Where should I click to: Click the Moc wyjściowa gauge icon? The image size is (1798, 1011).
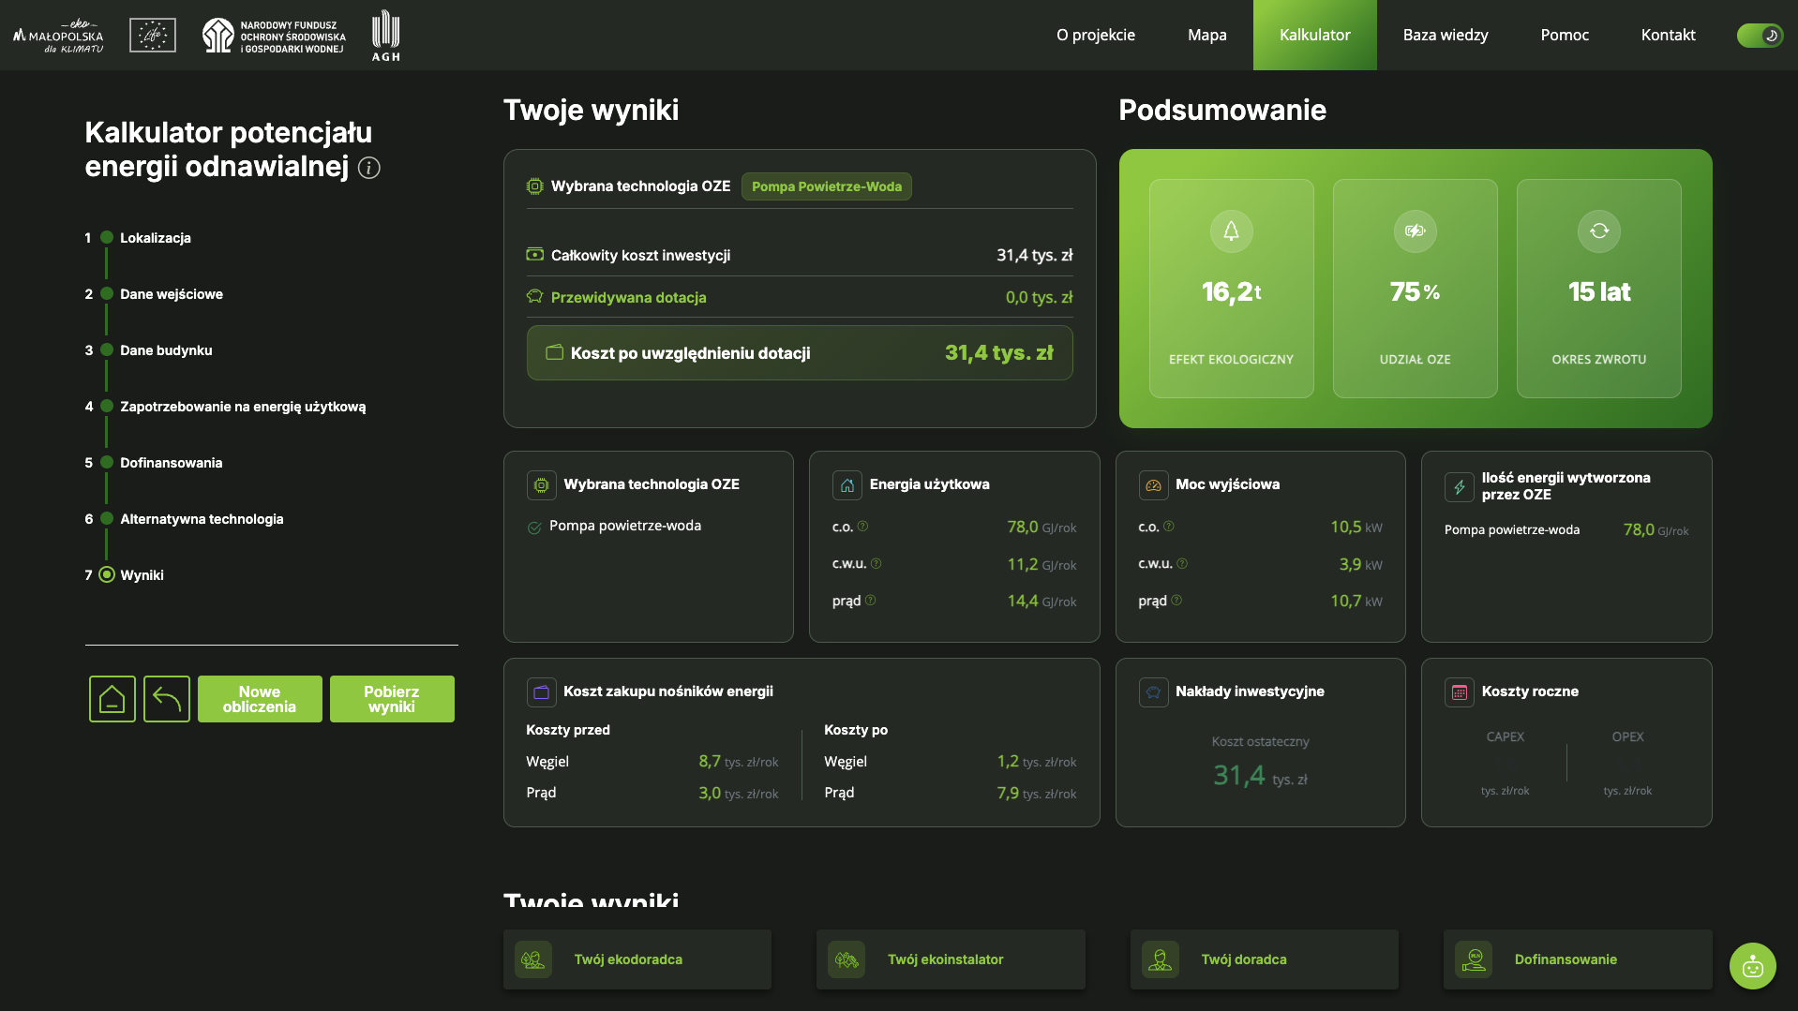point(1153,485)
